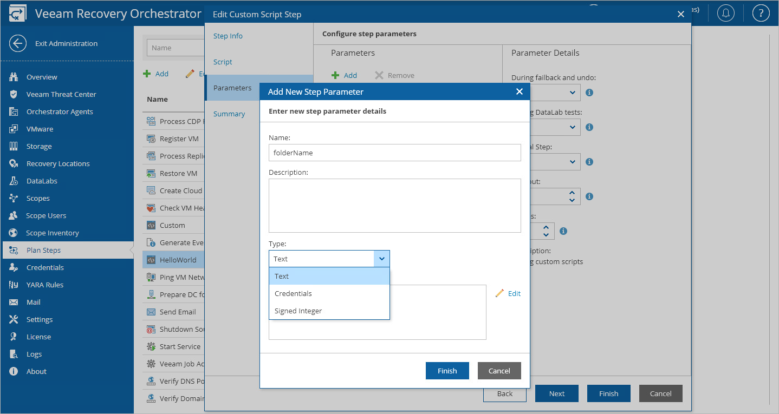Switch to the Step Info tab
This screenshot has height=414, width=779.
(228, 36)
